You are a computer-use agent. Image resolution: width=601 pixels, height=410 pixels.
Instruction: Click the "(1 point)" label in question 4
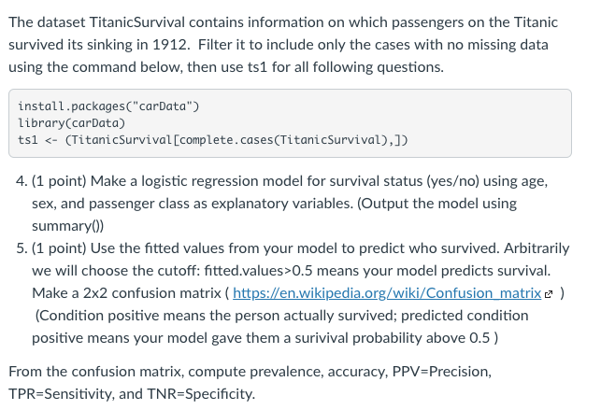pyautogui.click(x=59, y=181)
